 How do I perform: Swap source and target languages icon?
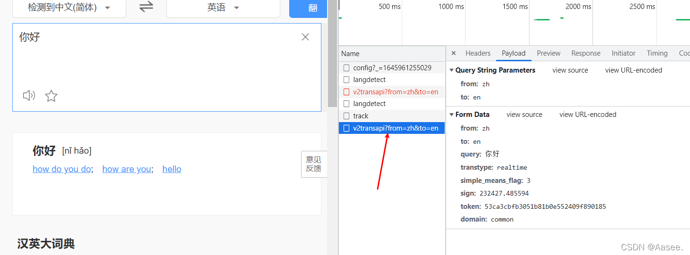[146, 7]
